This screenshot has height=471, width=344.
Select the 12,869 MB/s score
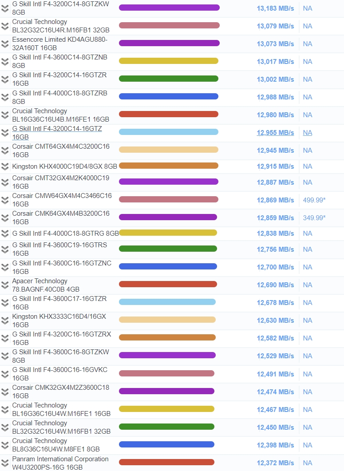point(275,200)
